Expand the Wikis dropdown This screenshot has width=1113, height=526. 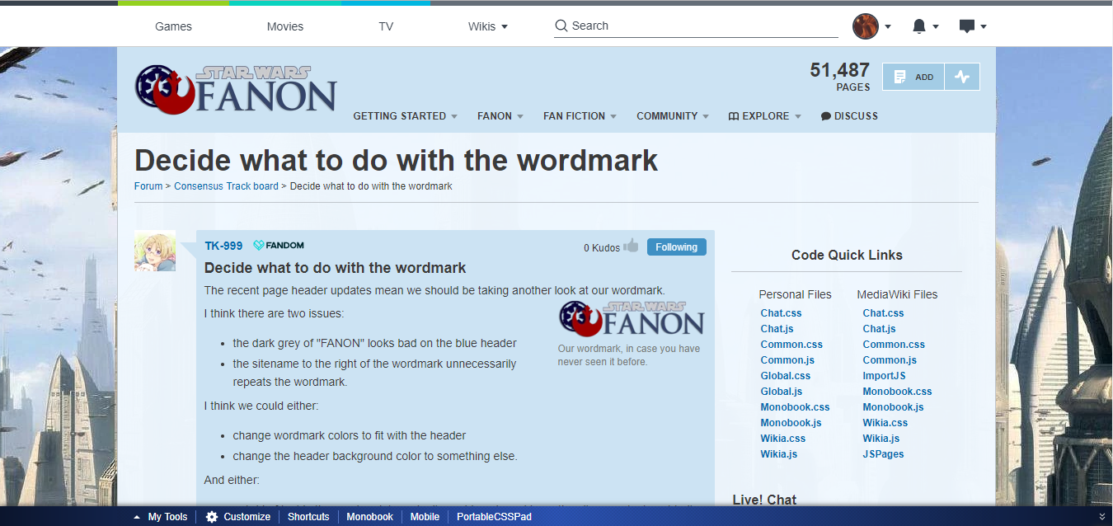(488, 26)
